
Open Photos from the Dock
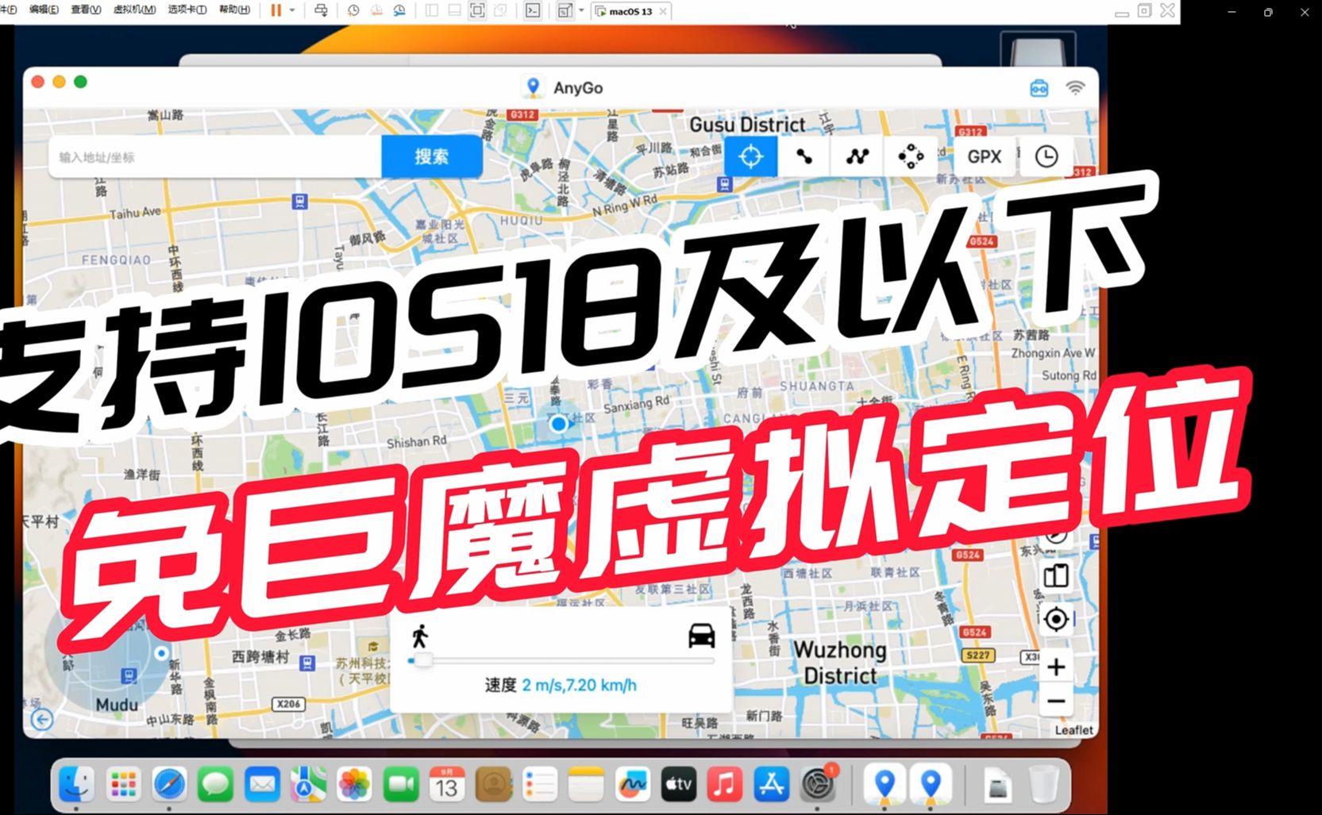point(354,785)
